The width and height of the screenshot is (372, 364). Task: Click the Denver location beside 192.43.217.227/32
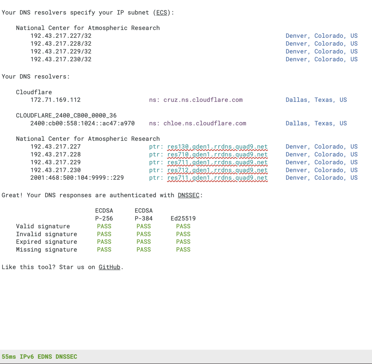pos(321,36)
